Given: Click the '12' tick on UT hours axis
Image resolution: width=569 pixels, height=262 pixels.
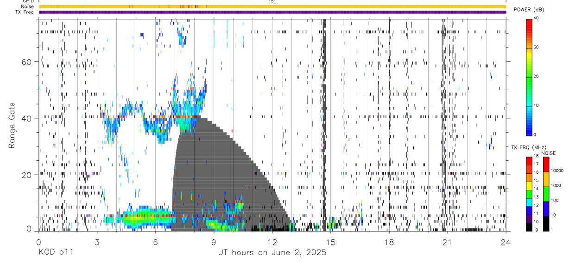Looking at the screenshot, I should [x=272, y=242].
